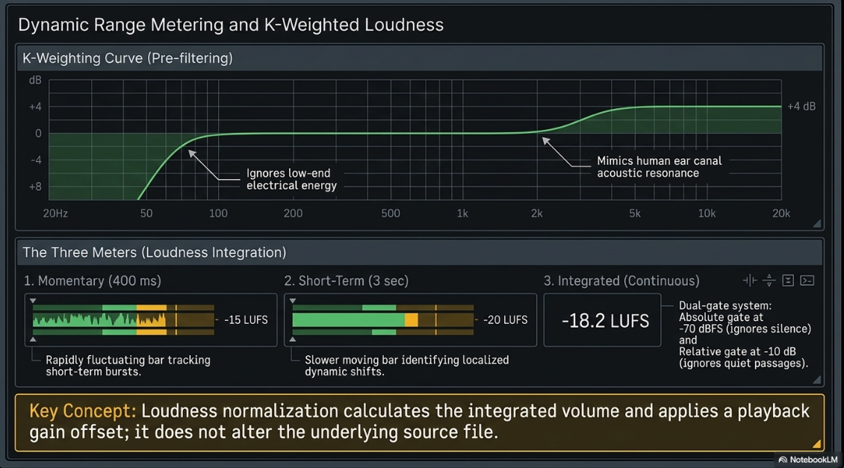Click the downward marker triangle atop Short-Term meter
Screen dimensions: 844x468
pos(293,301)
